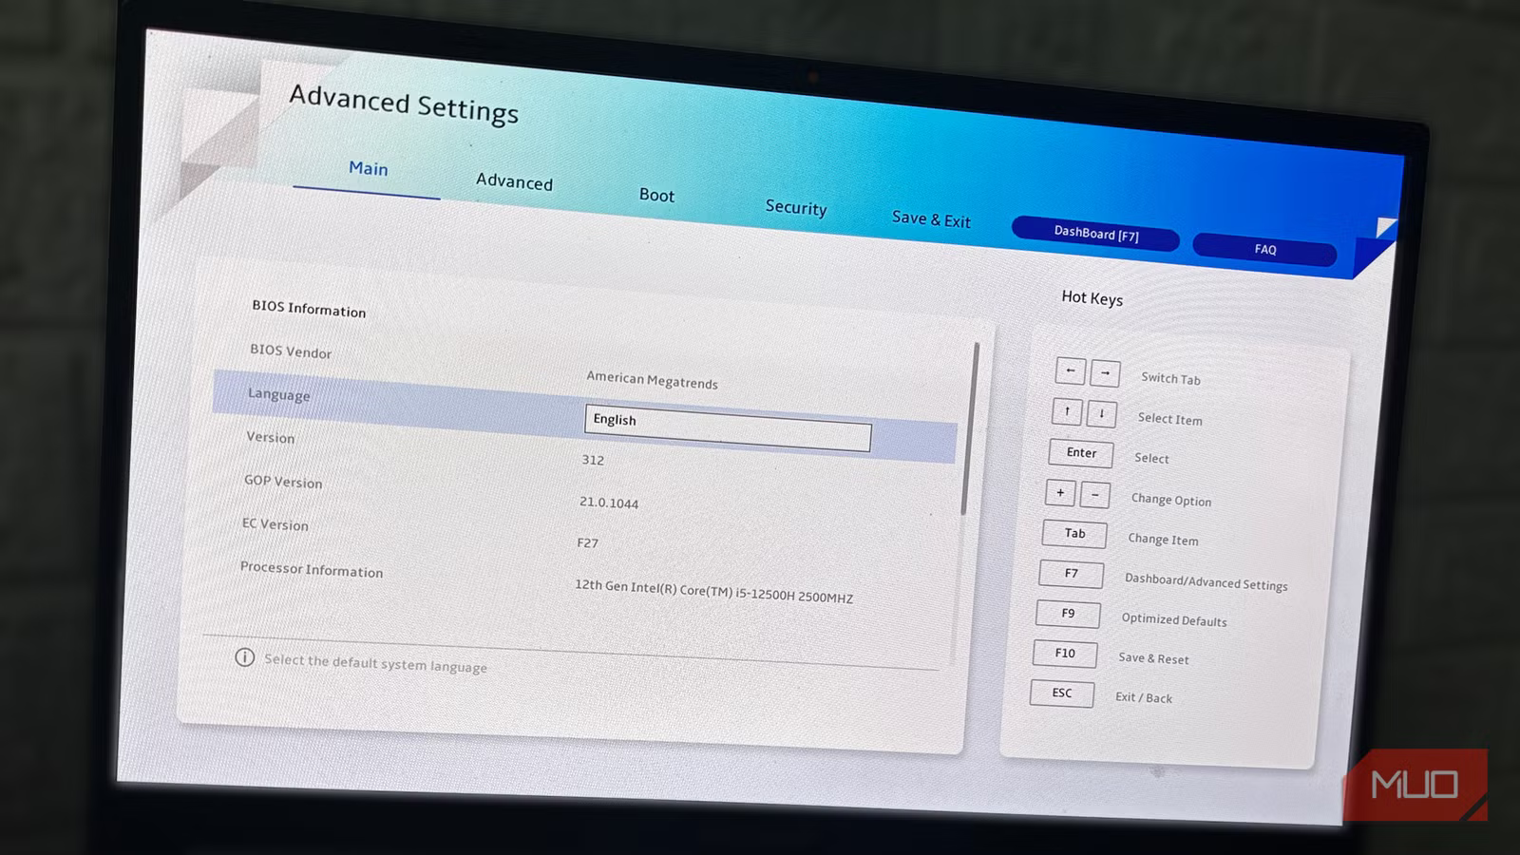Click the Select Item label
The image size is (1520, 855).
(1169, 419)
